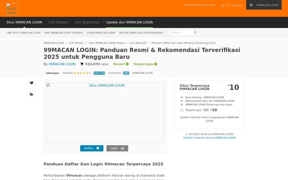The height and width of the screenshot is (180, 288).
Task: Click the blue Daftar button
Action: tap(92, 148)
